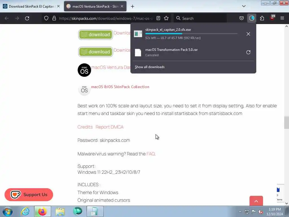
Task: Click the download progress bar
Action: 191,34
